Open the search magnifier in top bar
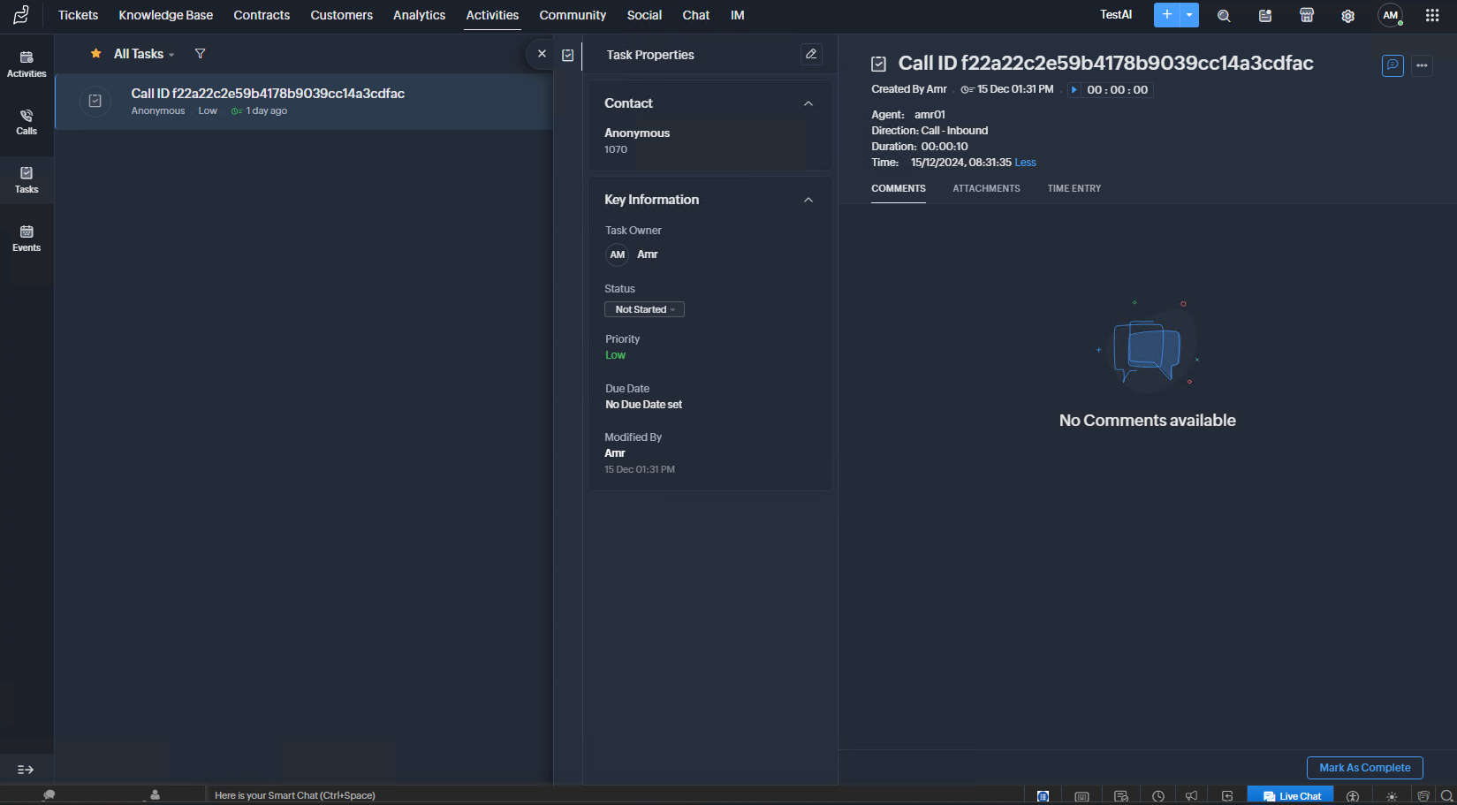This screenshot has width=1457, height=805. (x=1224, y=16)
